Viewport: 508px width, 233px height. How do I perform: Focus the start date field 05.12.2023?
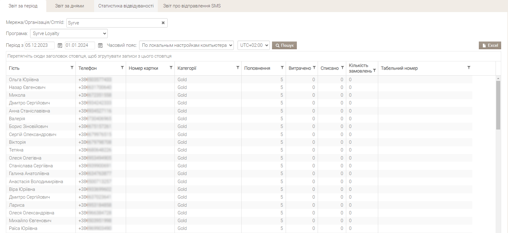[40, 45]
